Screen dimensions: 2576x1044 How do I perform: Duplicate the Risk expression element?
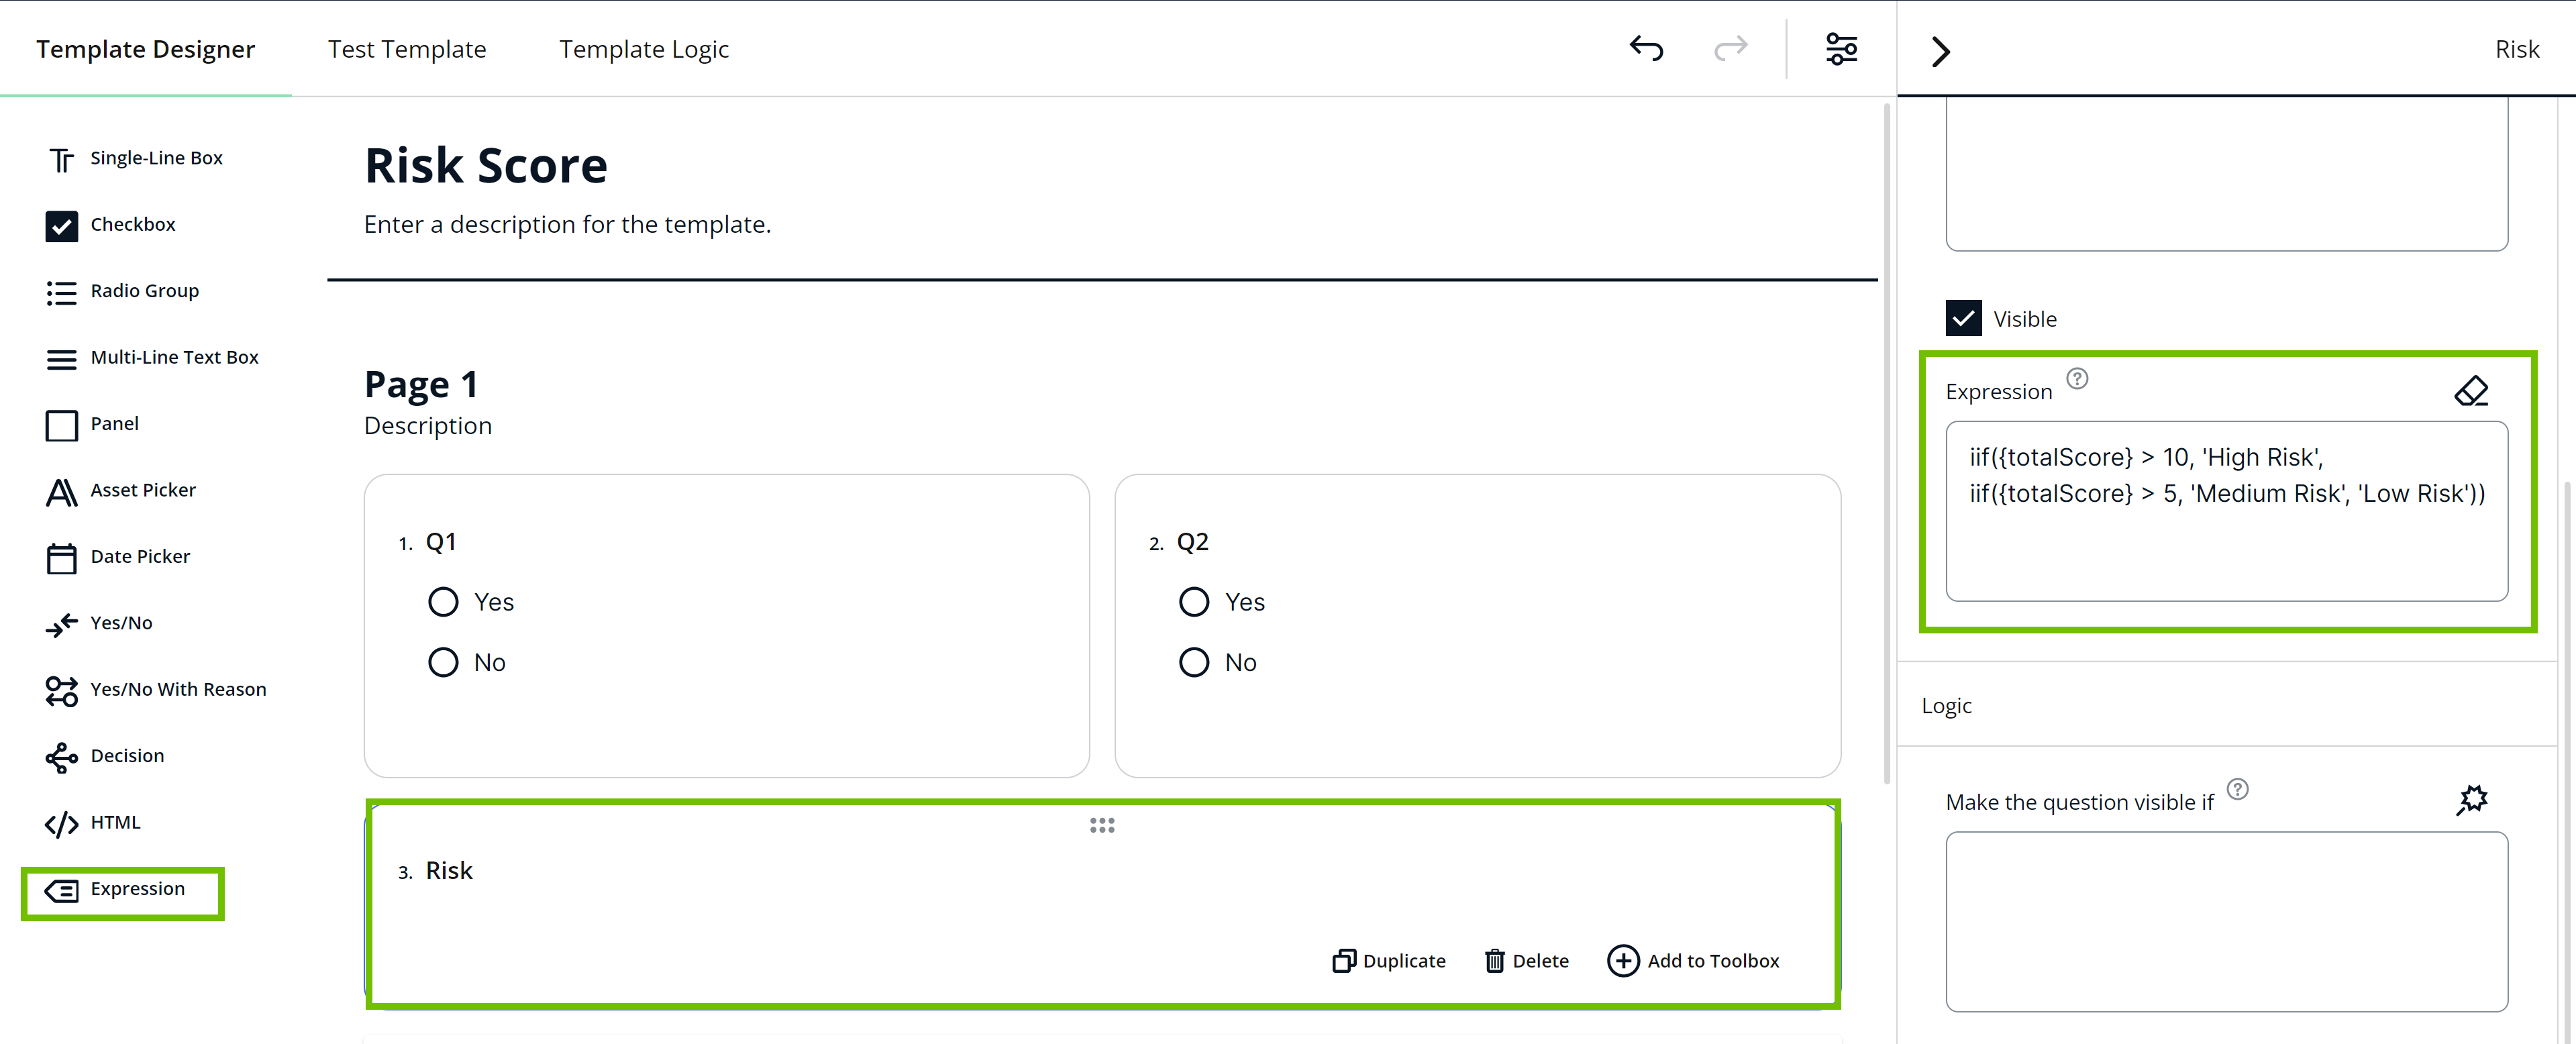point(1388,960)
